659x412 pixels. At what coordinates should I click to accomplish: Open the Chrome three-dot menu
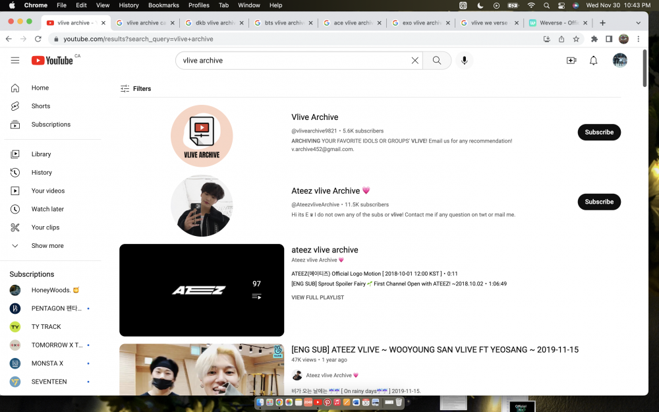point(639,39)
